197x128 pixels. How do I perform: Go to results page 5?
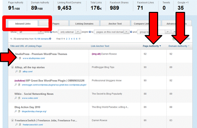tap(74, 39)
